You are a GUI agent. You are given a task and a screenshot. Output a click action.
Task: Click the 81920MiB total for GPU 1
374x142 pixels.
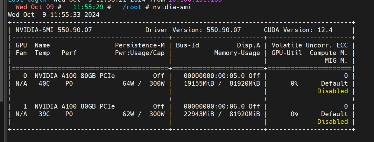coord(245,114)
